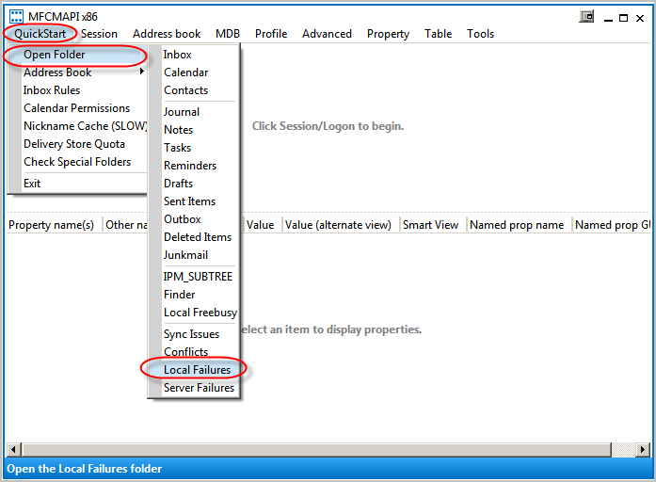The width and height of the screenshot is (656, 482).
Task: Click the restore-down icon in title bar
Action: pyautogui.click(x=587, y=16)
